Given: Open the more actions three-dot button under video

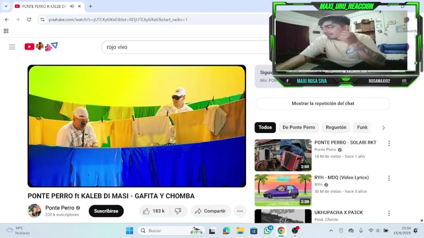Looking at the screenshot, I should pyautogui.click(x=240, y=211).
